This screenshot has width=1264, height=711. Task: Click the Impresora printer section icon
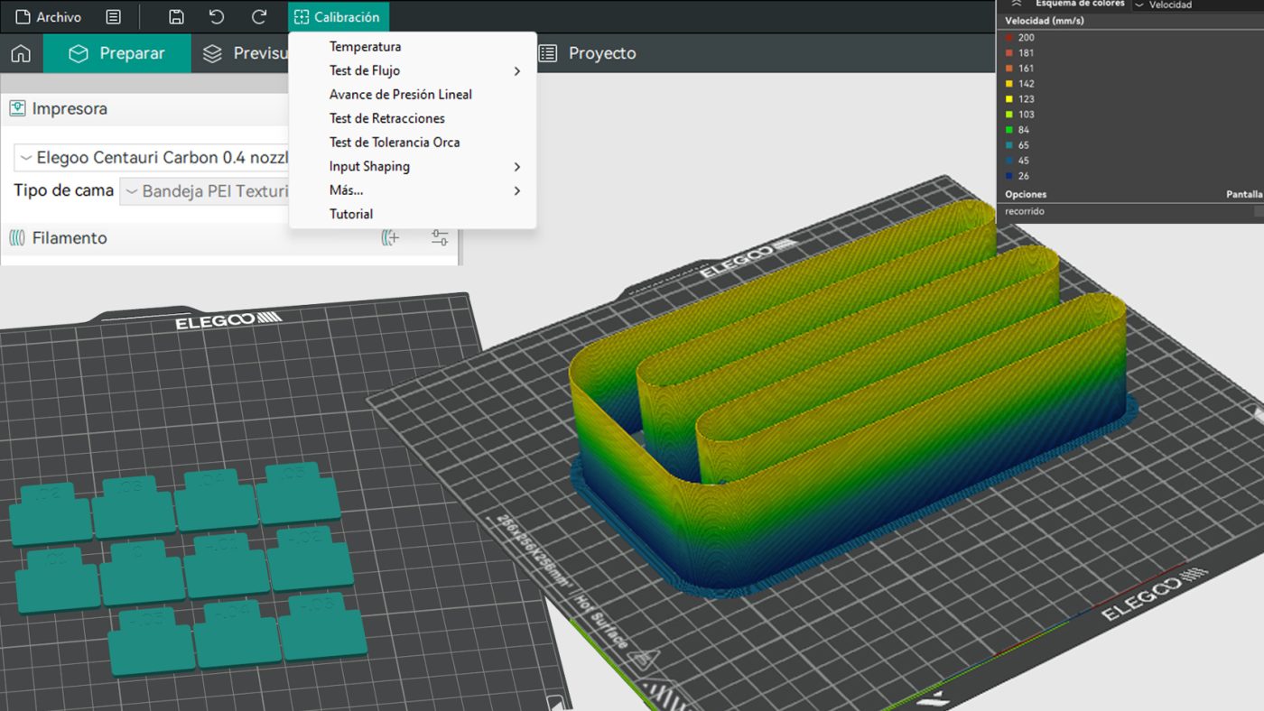click(17, 108)
